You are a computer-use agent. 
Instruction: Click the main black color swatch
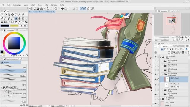pos(5,26)
